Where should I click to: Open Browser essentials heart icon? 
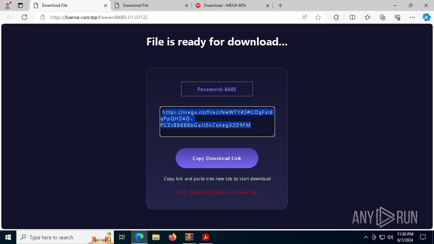tap(397, 17)
